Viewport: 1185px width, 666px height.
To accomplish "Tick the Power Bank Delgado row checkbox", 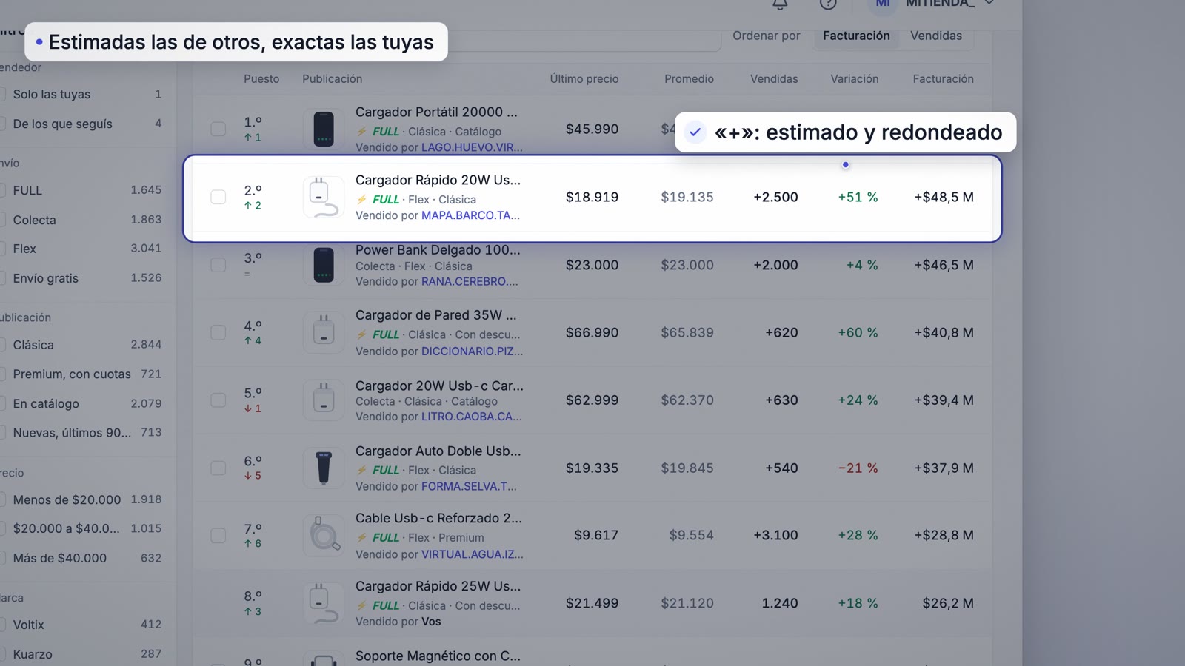I will point(218,265).
